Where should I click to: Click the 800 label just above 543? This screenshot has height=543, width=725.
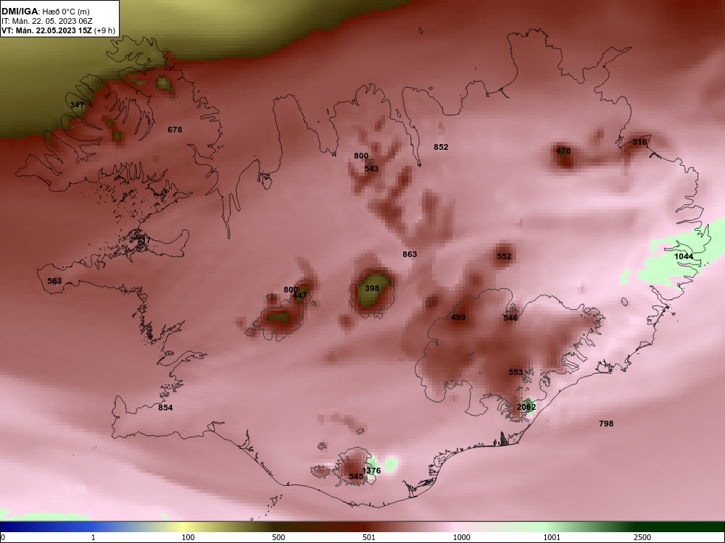point(361,156)
